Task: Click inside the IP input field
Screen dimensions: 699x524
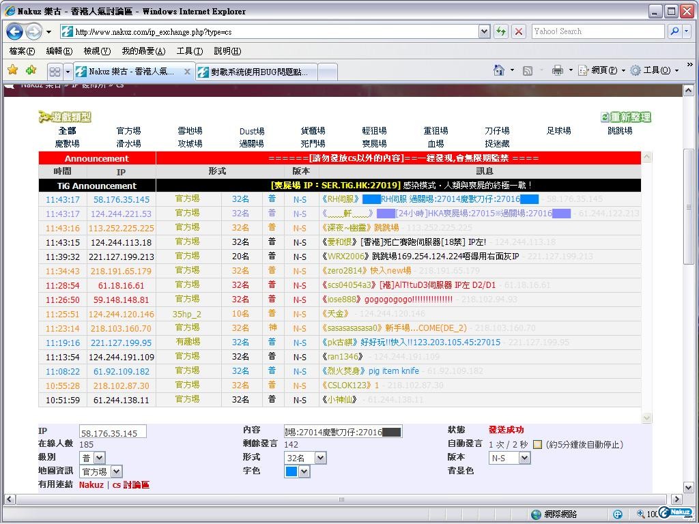Action: 113,432
